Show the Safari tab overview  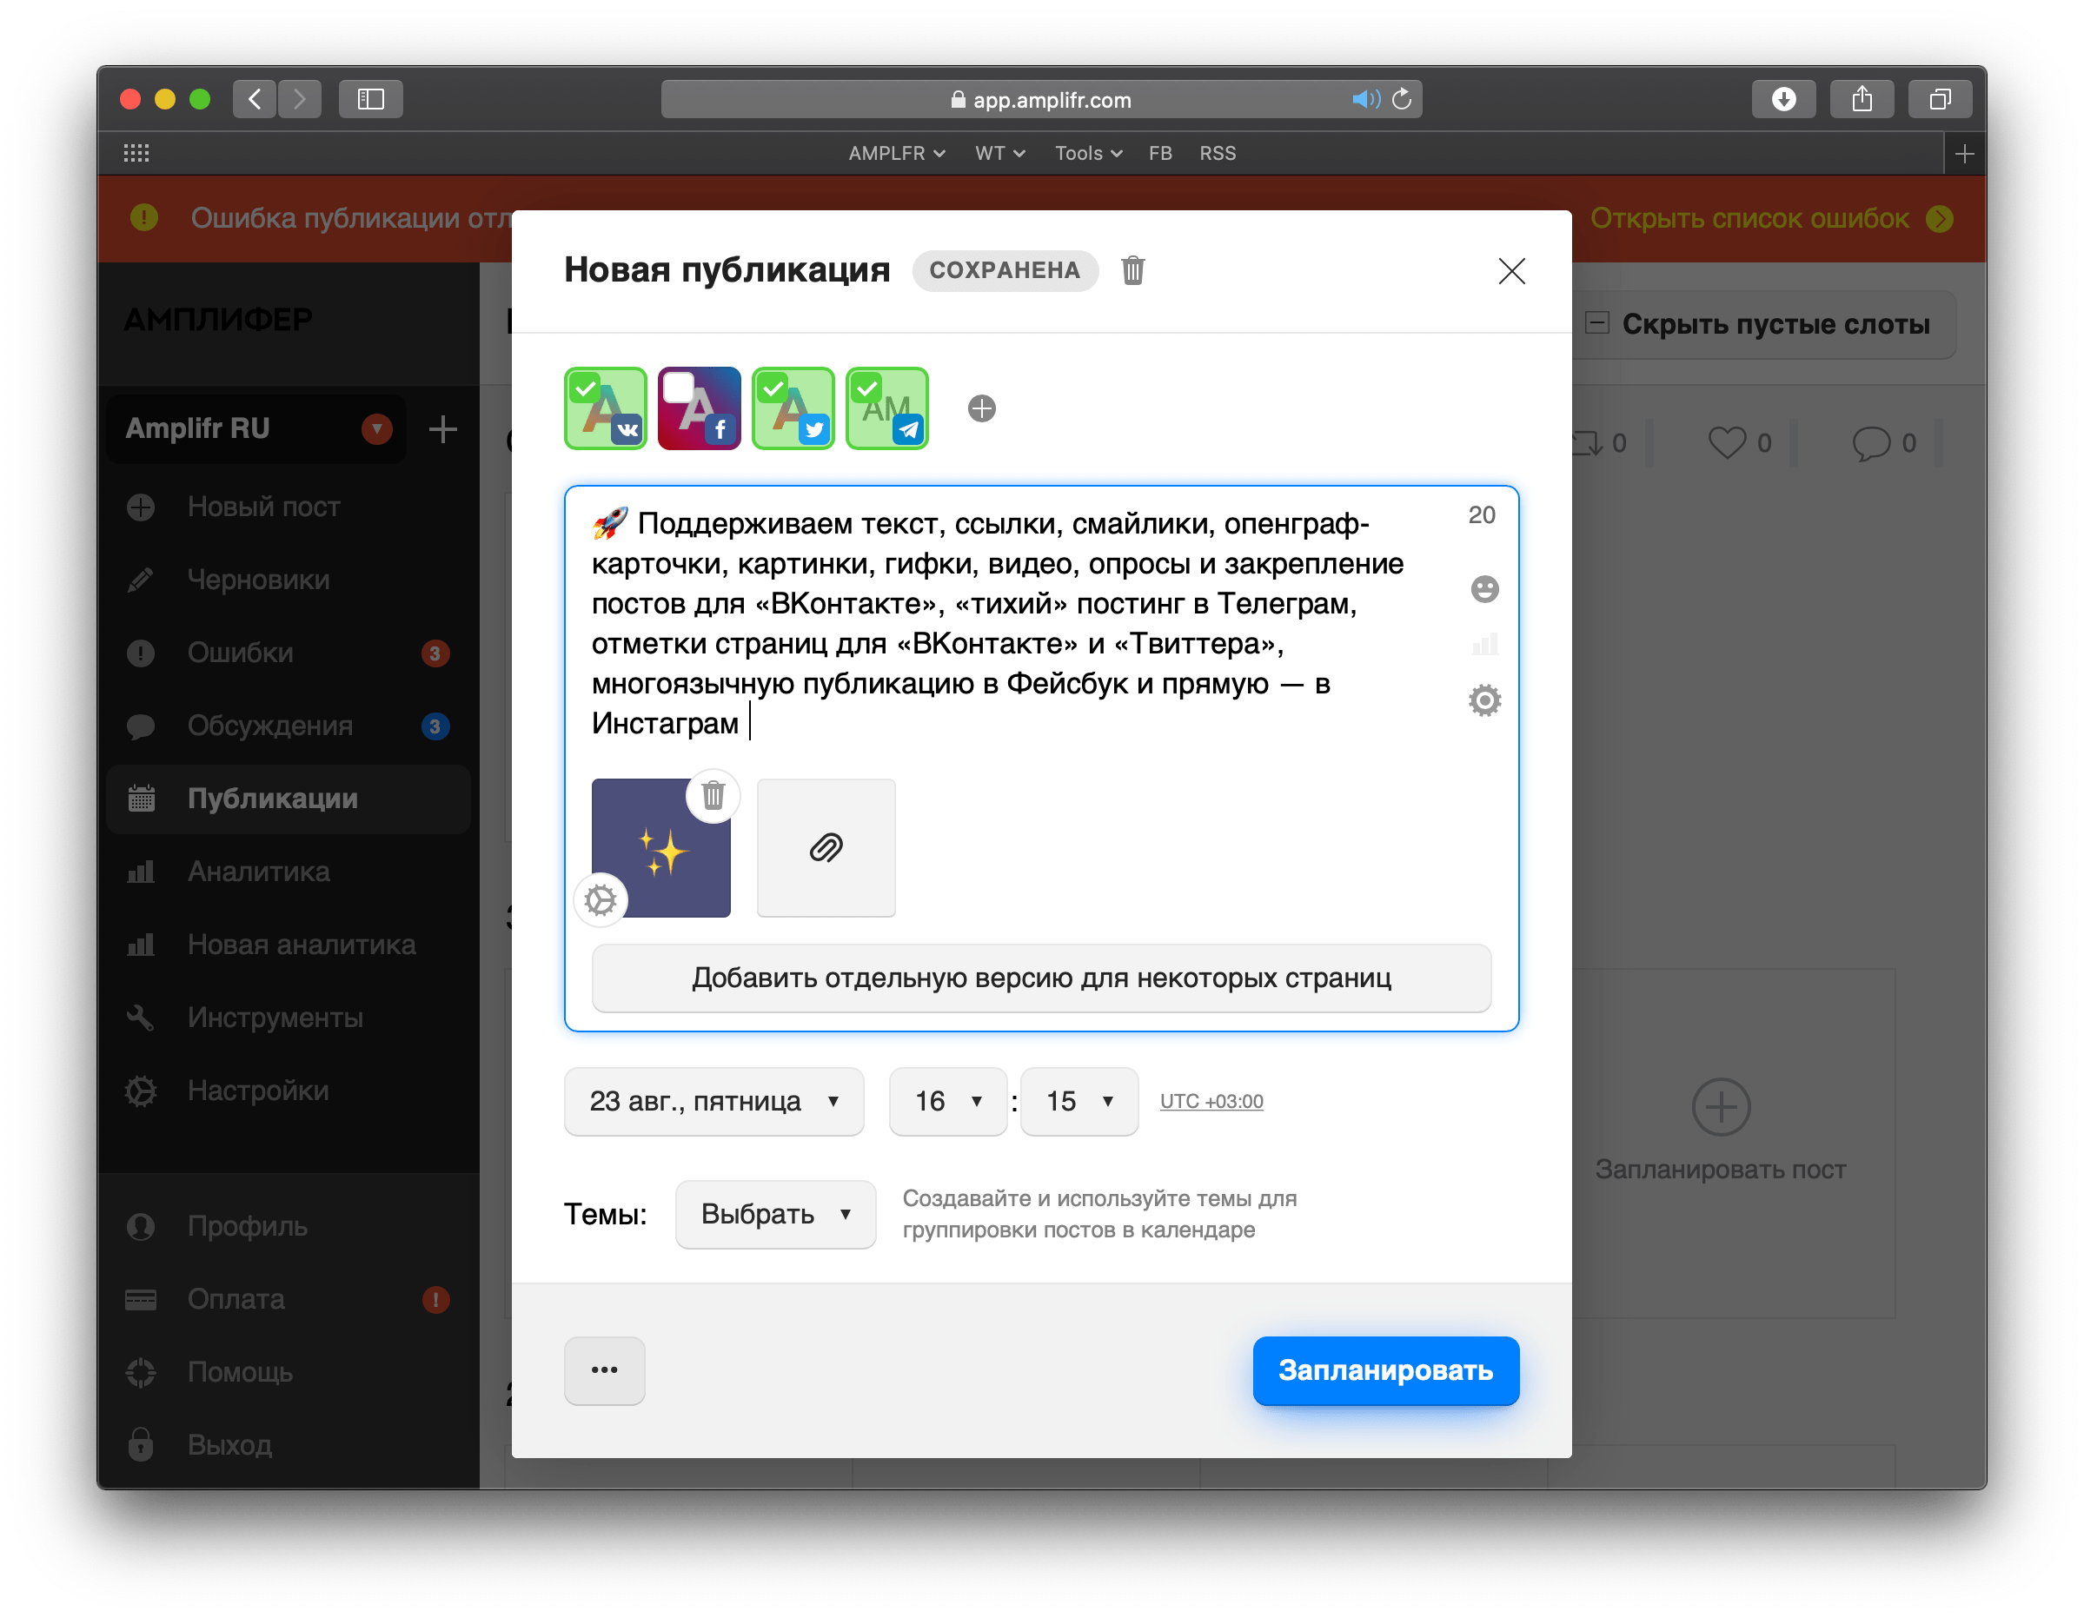pos(1939,99)
